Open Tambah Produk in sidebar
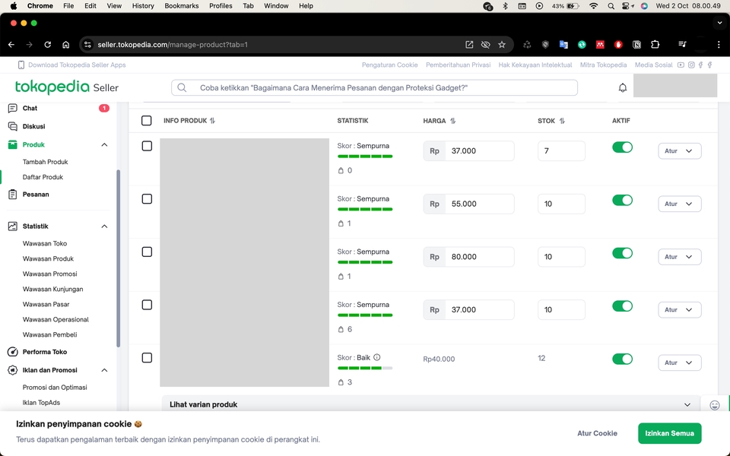 click(x=45, y=162)
